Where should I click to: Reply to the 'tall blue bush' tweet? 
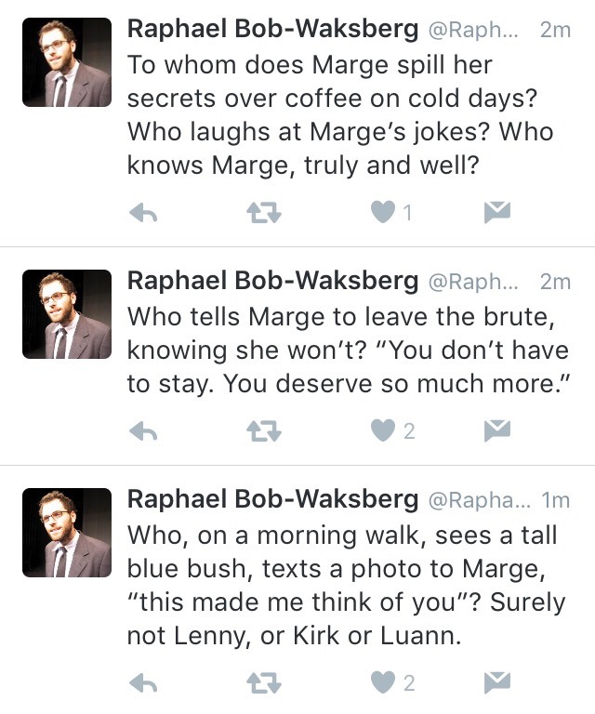tap(142, 684)
